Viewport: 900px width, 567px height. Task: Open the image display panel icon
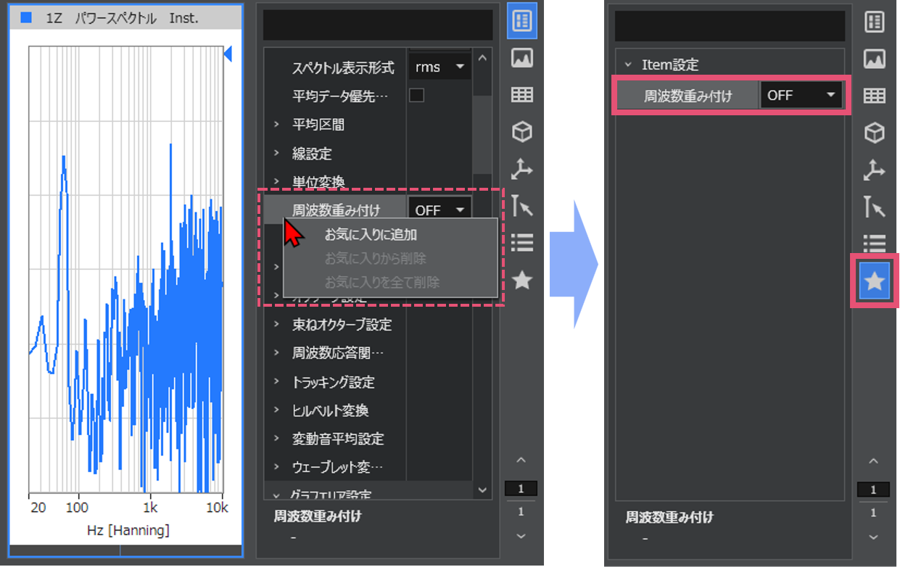[522, 58]
